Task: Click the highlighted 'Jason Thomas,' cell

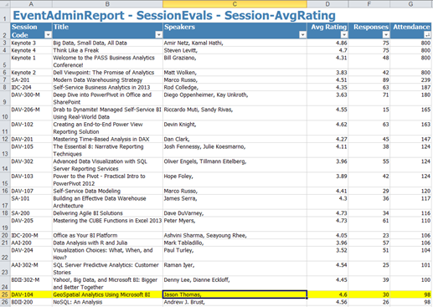Action: pos(235,294)
